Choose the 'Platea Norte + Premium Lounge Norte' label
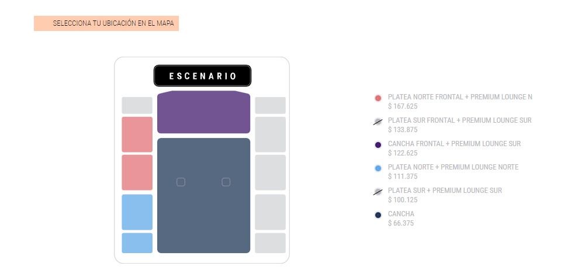The image size is (578, 280). tap(453, 167)
